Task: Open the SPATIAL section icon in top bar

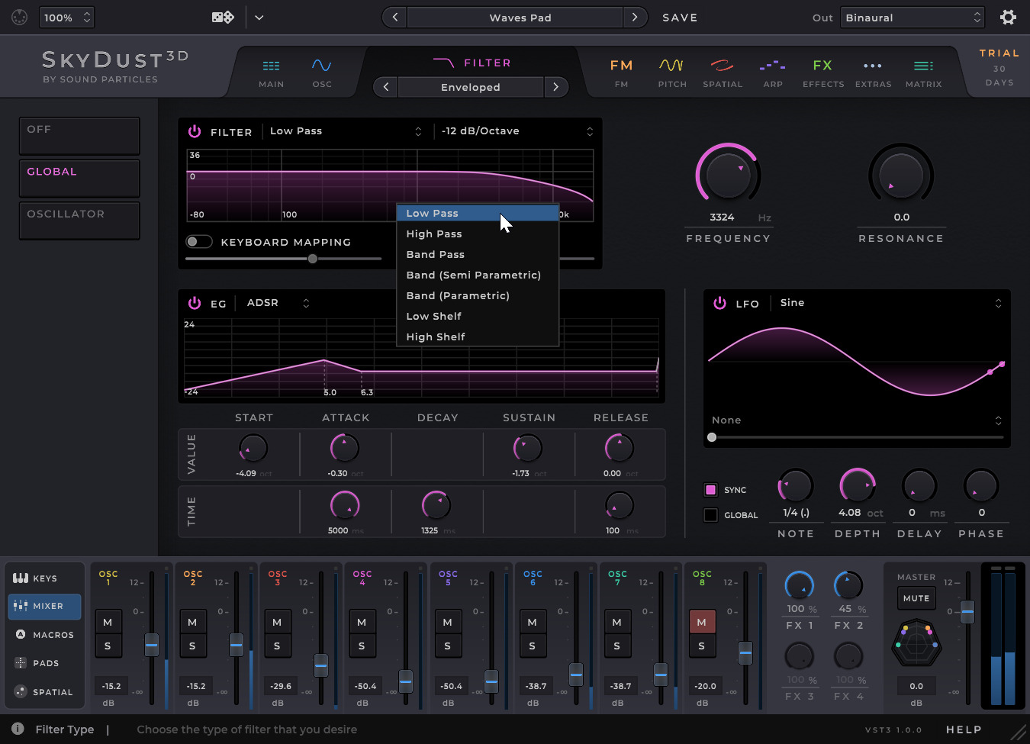Action: 722,66
